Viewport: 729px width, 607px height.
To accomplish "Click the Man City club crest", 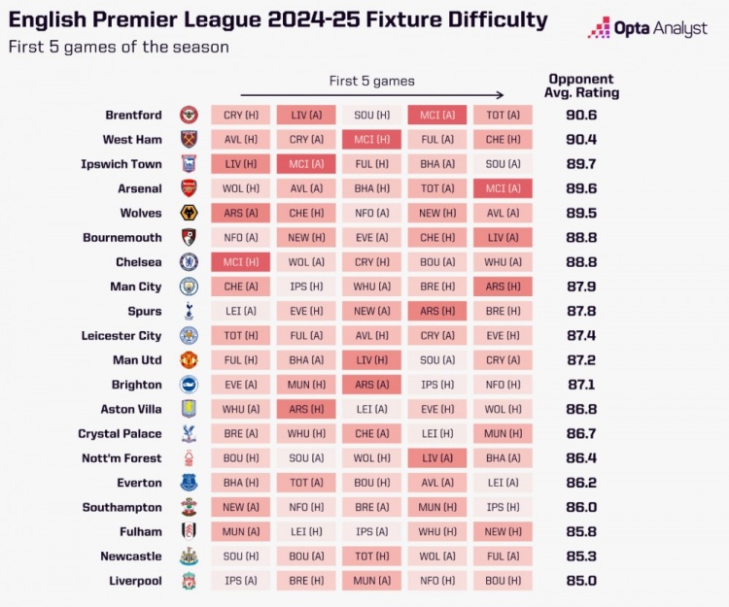I will point(189,287).
